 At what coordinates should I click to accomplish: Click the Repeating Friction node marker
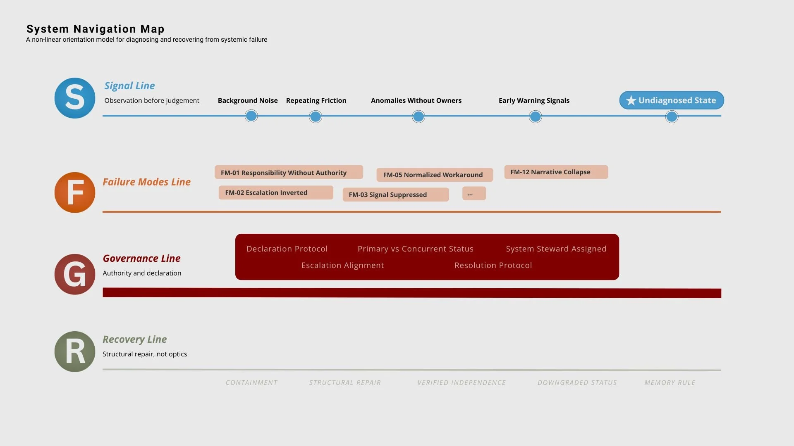[315, 116]
